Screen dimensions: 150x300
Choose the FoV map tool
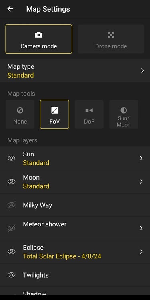(x=54, y=114)
